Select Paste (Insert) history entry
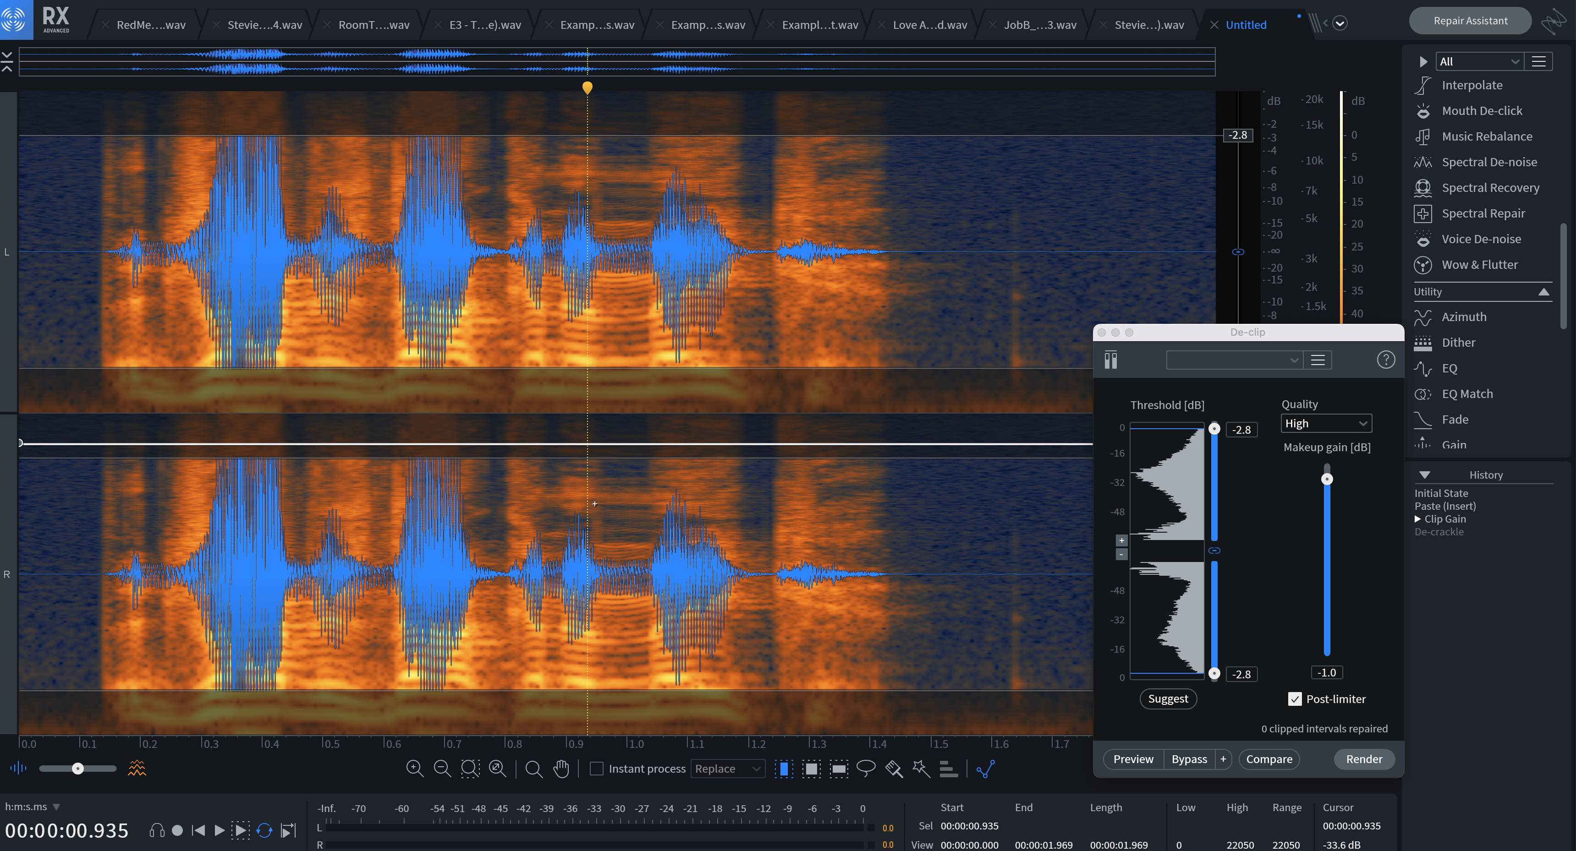 tap(1445, 506)
